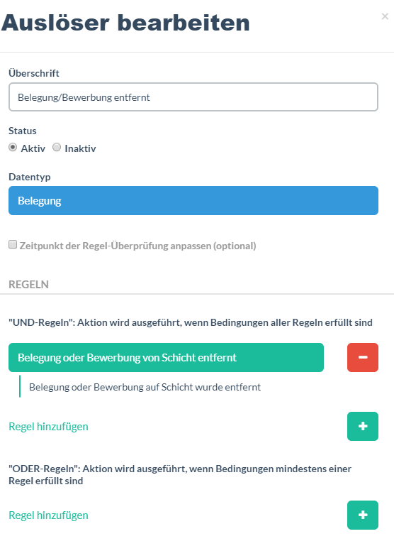Click the UND-Regeln explanation text
This screenshot has width=394, height=546.
(191, 323)
